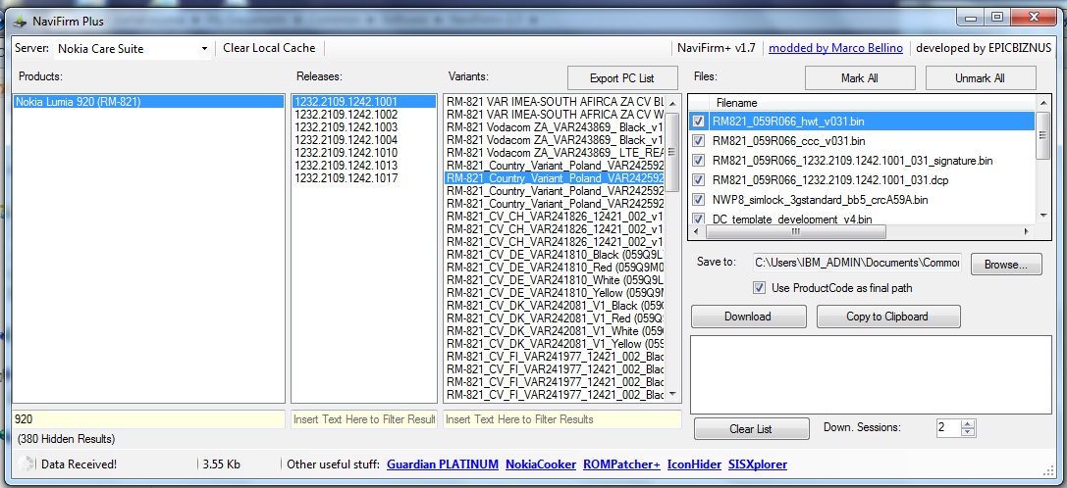Open the ROMPatcher+ link
This screenshot has height=488, width=1067.
[621, 464]
